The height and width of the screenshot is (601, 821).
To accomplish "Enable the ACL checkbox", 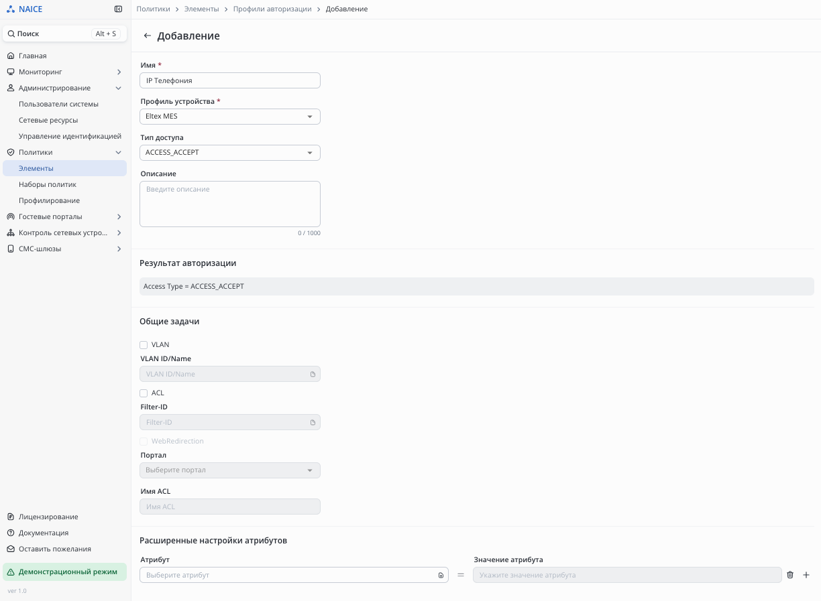I will pyautogui.click(x=144, y=393).
